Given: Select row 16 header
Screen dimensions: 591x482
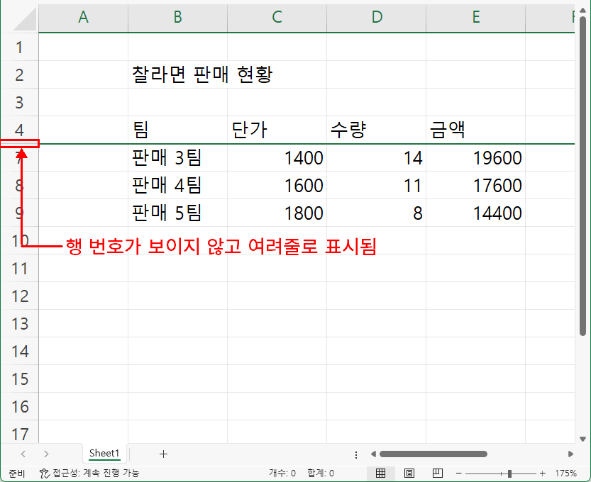Looking at the screenshot, I should (19, 406).
